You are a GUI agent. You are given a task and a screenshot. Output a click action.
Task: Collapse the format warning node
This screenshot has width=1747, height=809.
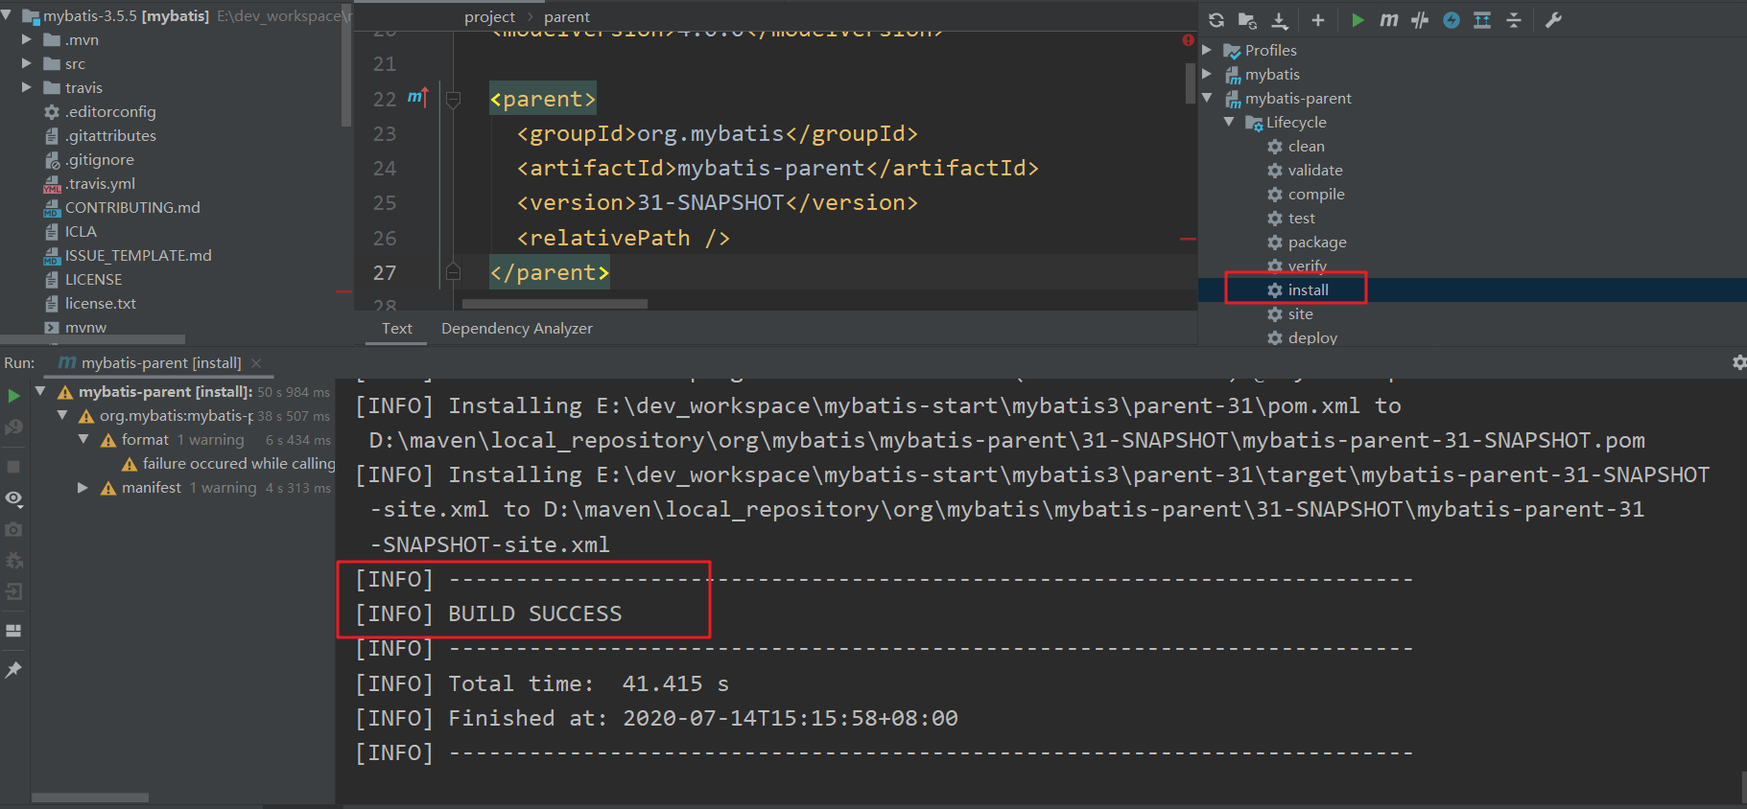click(x=83, y=439)
